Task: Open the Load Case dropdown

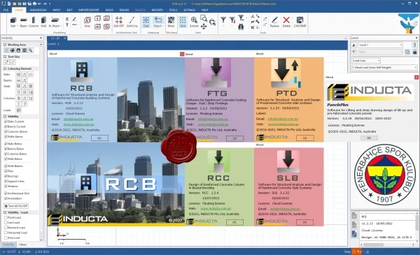Action: [366, 61]
